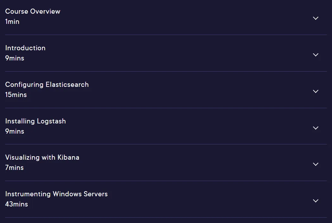Screen dimensions: 332x223
Task: Click the word Elasticsearch in the module list
Action: coord(67,85)
